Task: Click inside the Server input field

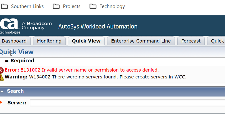Action: coord(126,103)
